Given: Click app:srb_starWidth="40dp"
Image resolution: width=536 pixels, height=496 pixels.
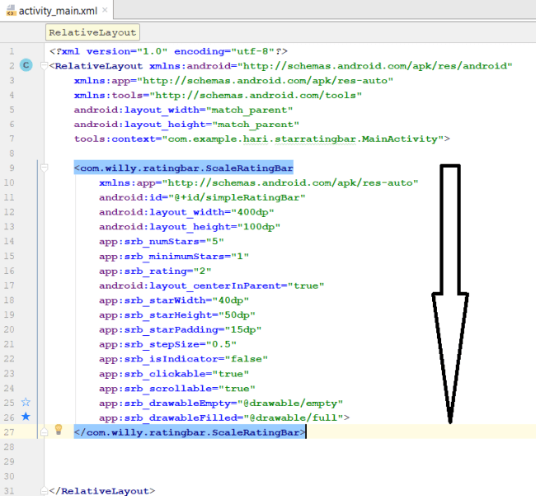Looking at the screenshot, I should click(174, 300).
